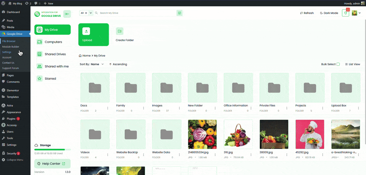Click the Home icon in the breadcrumb

(x=80, y=56)
